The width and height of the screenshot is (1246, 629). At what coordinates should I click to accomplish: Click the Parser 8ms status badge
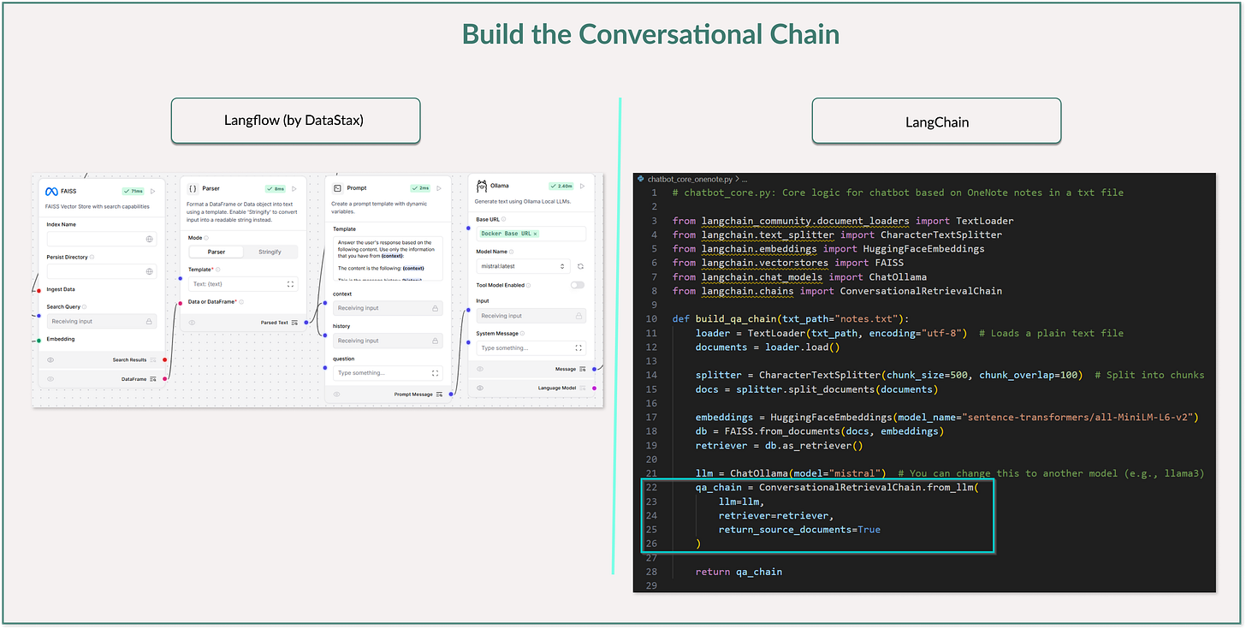[276, 188]
